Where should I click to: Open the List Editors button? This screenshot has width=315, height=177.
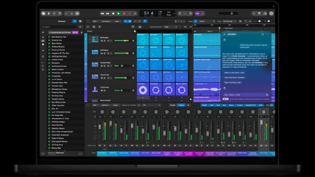254,14
